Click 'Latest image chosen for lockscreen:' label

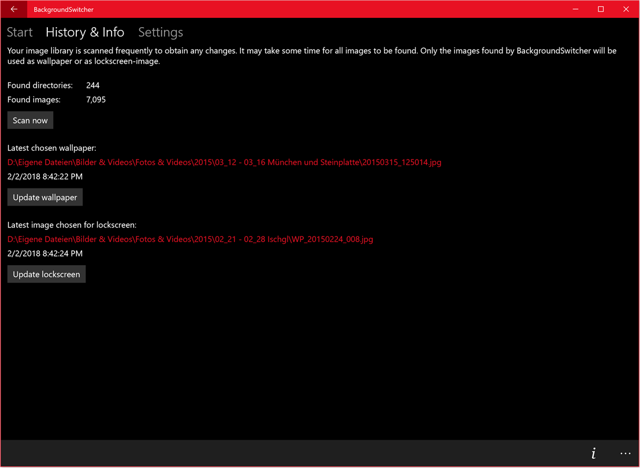[x=72, y=225]
